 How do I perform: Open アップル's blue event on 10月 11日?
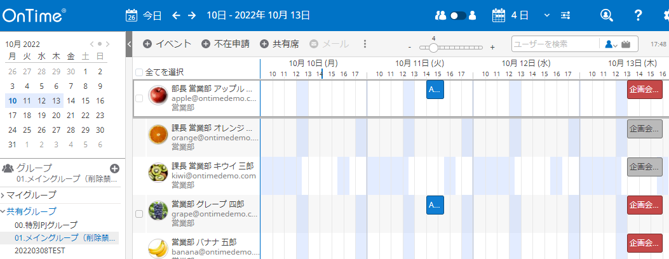pyautogui.click(x=435, y=90)
